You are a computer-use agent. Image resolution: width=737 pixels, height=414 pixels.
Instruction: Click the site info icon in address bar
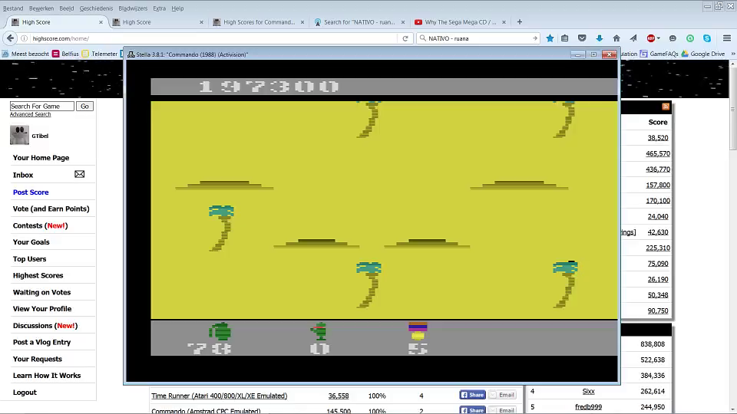tap(24, 38)
